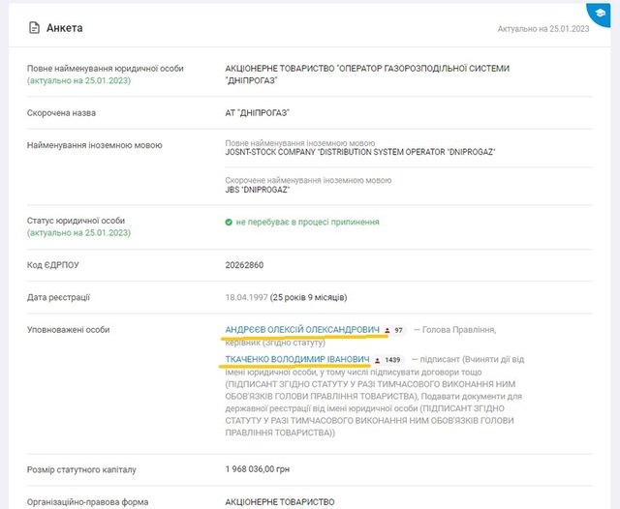This screenshot has width=620, height=509.
Task: Click the green checkmark status icon
Action: point(229,222)
